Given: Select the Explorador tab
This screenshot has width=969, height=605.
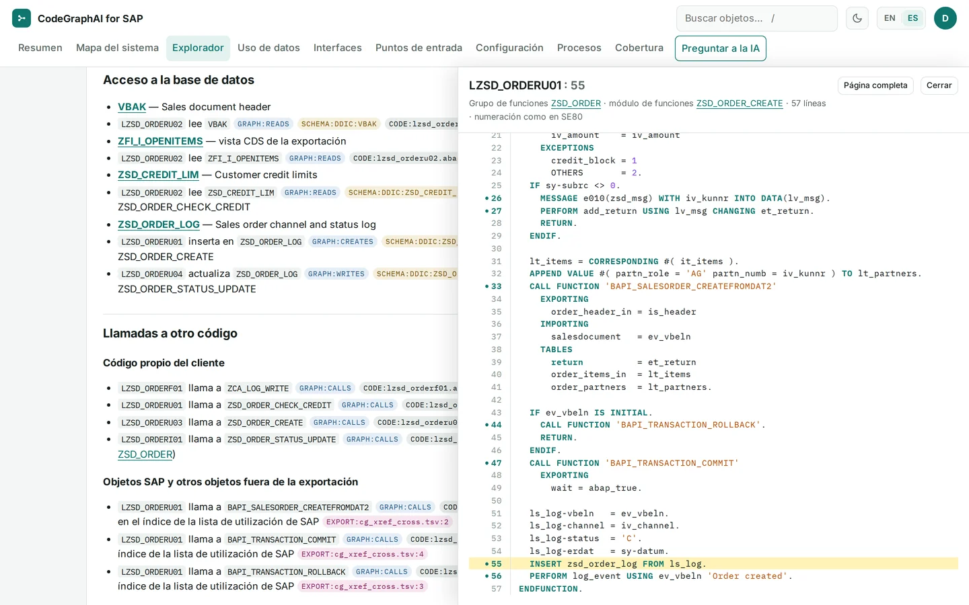Looking at the screenshot, I should click(198, 48).
